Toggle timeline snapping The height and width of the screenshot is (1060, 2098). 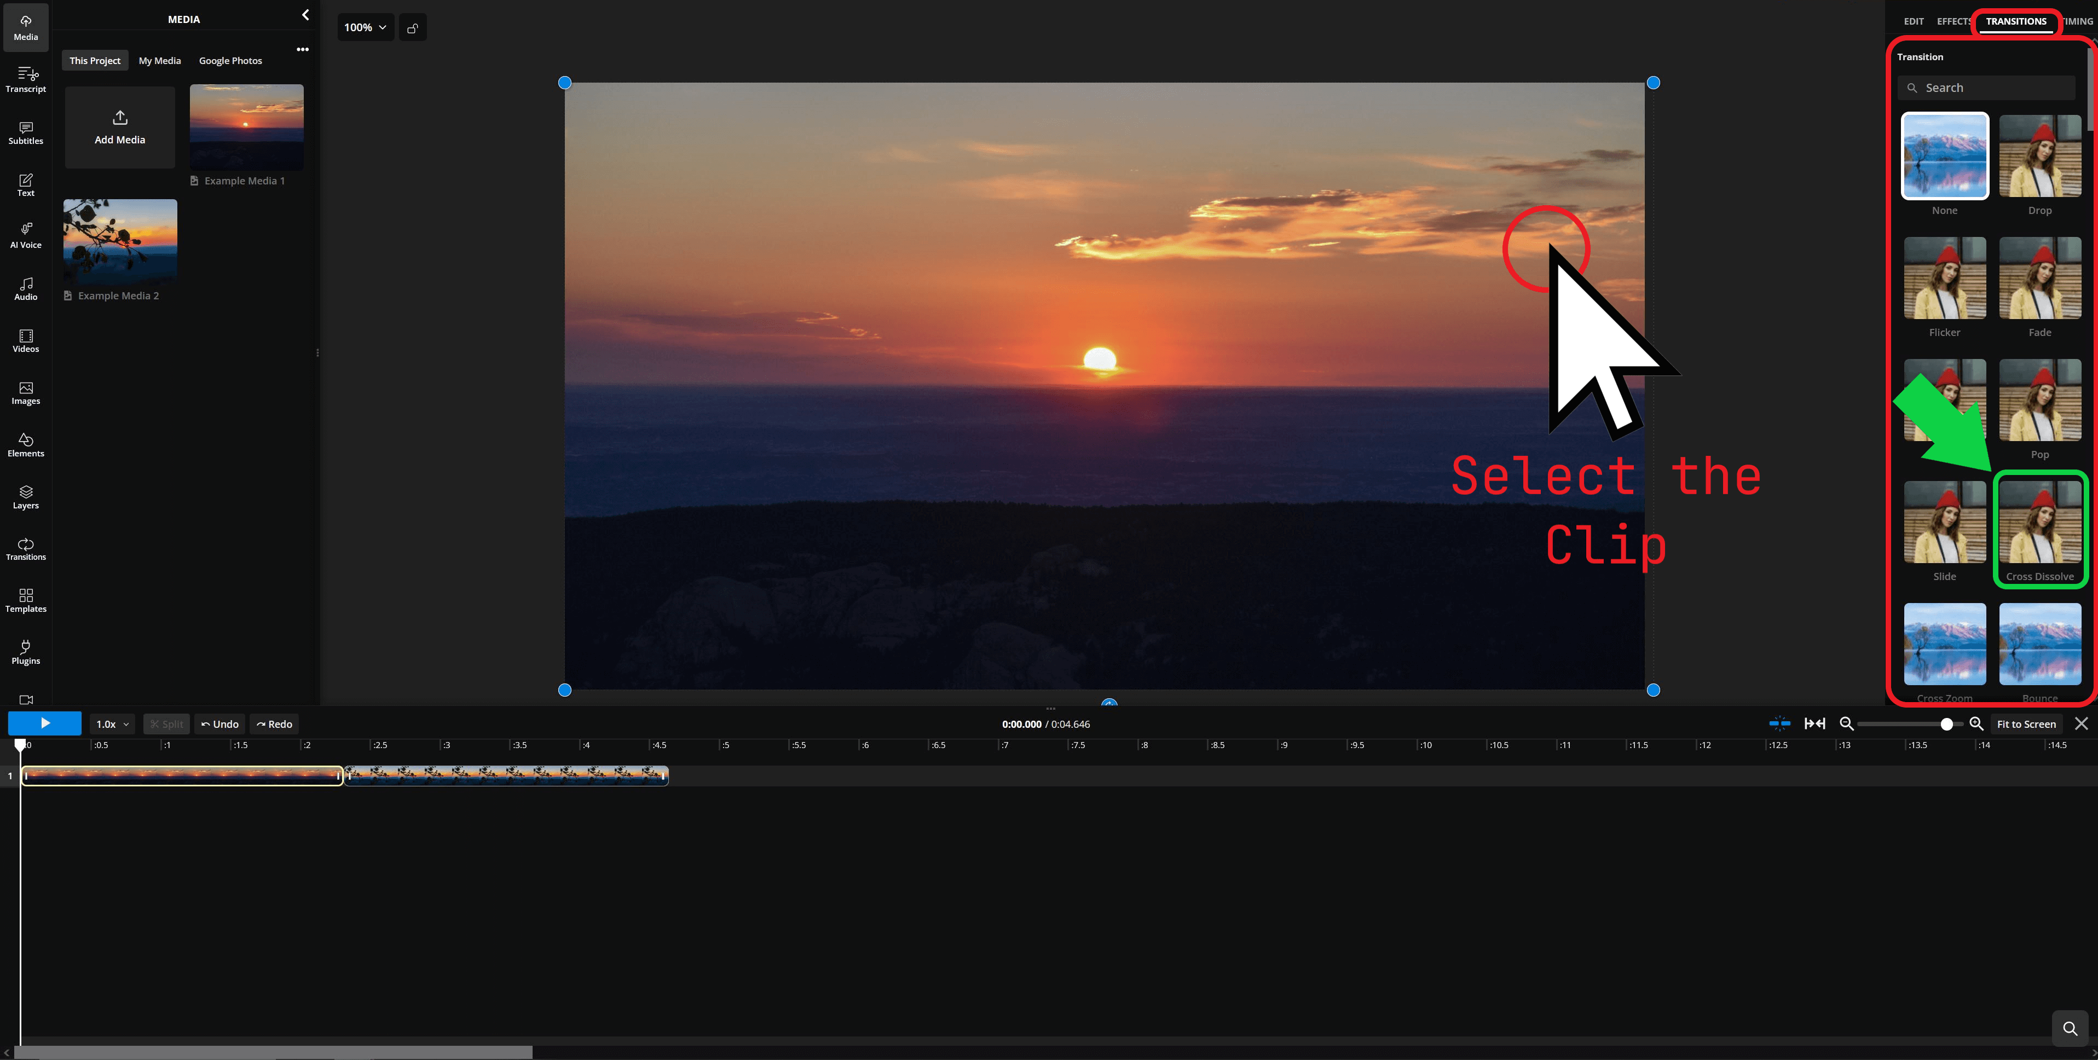coord(1779,723)
